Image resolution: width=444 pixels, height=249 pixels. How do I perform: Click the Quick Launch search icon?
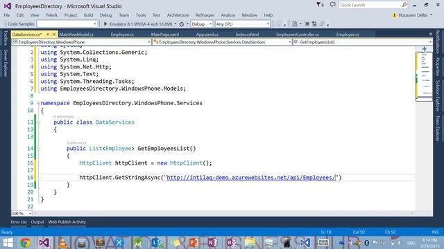(404, 5)
